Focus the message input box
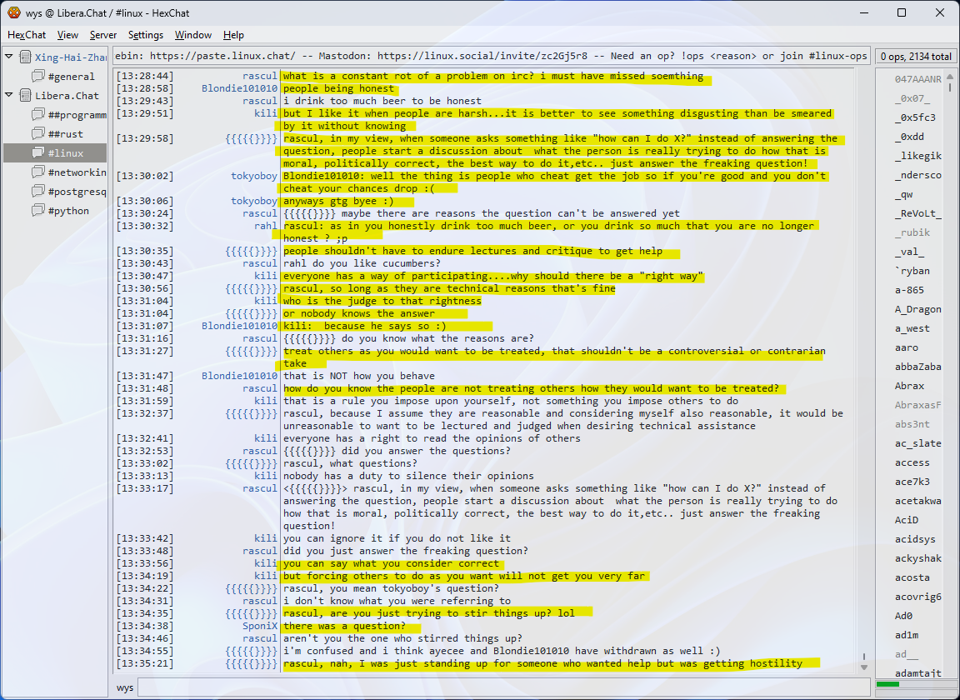 click(x=500, y=687)
